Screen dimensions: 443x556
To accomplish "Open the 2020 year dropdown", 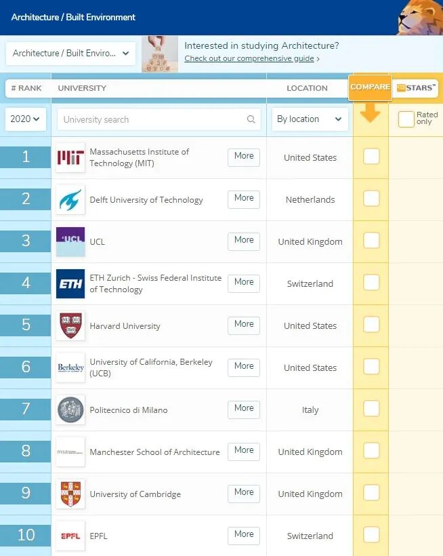I will tap(26, 119).
